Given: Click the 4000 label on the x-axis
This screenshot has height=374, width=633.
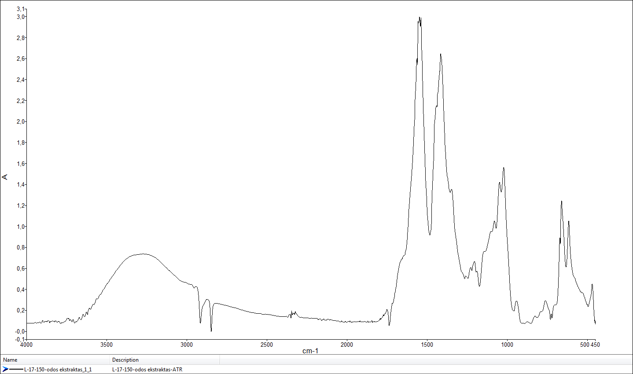Looking at the screenshot, I should click(x=26, y=345).
